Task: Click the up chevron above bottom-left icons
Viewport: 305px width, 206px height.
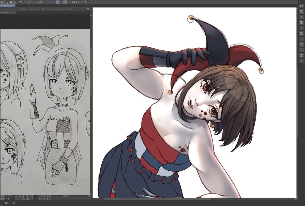Action: point(2,201)
